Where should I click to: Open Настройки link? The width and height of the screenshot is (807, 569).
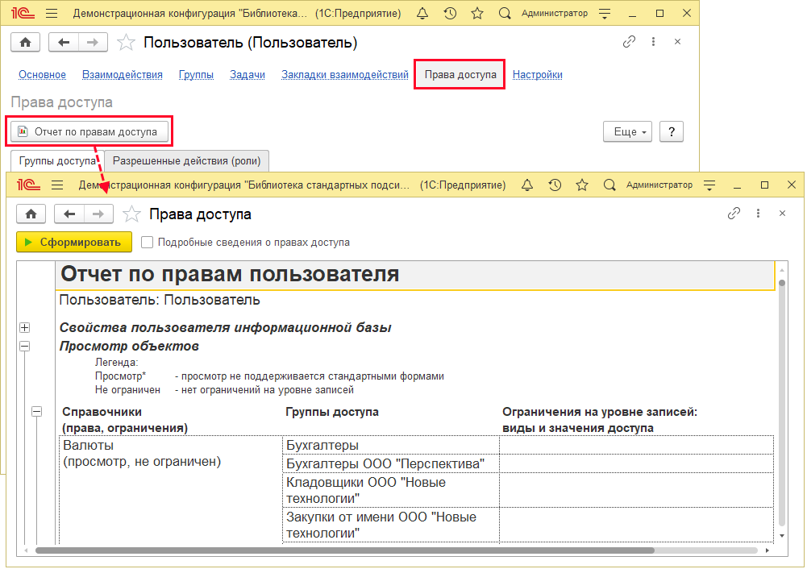537,75
